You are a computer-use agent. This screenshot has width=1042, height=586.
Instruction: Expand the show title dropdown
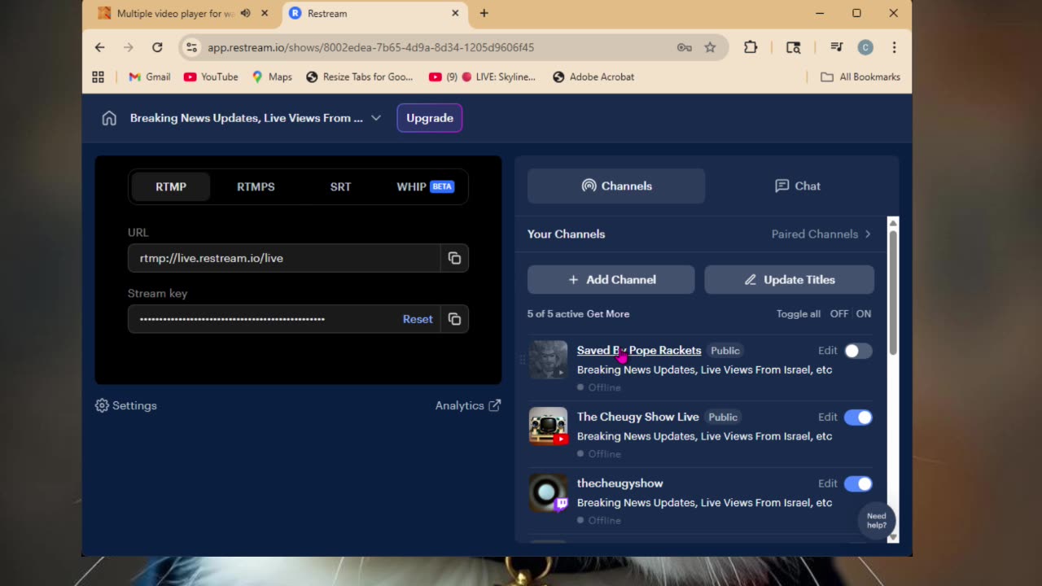[x=376, y=118]
